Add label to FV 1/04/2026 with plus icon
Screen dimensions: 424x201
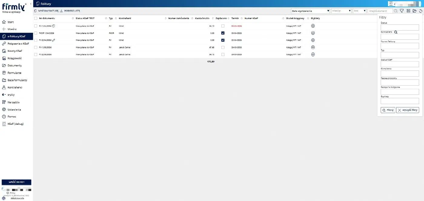click(313, 26)
